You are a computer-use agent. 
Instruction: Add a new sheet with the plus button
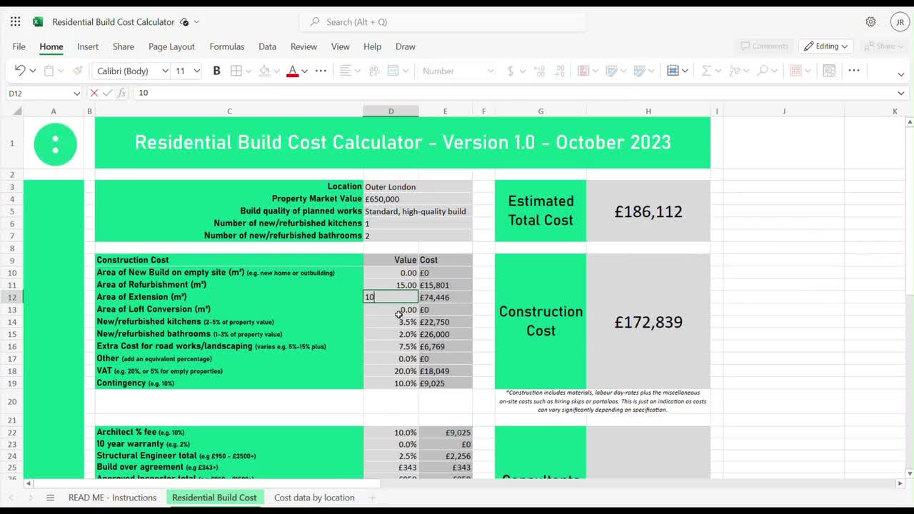371,497
